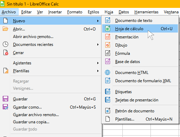Click the globe icon beside Documento HTML
This screenshot has width=180, height=137.
tap(108, 73)
